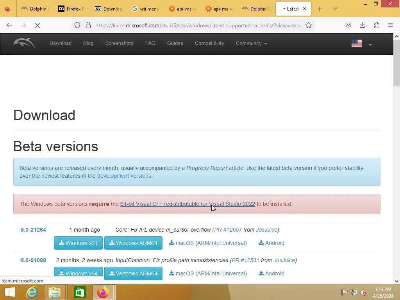Open the Windows Store taskbar icon
Viewport: 400px width, 300px height.
[x=80, y=292]
